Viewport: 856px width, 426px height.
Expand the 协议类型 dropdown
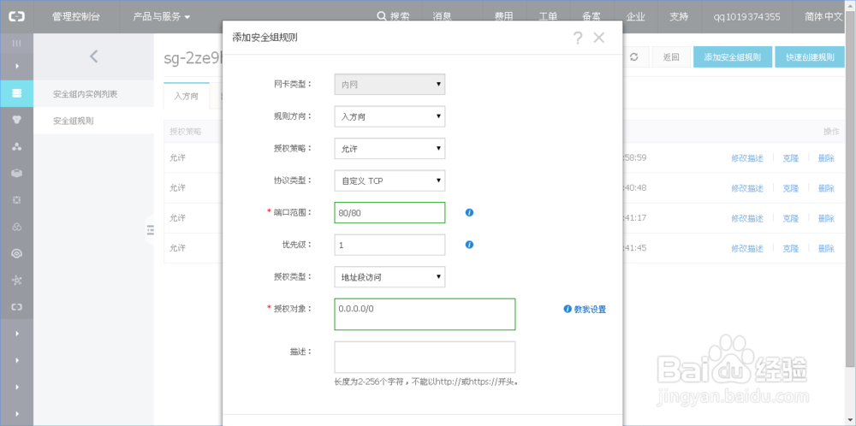[x=389, y=180]
